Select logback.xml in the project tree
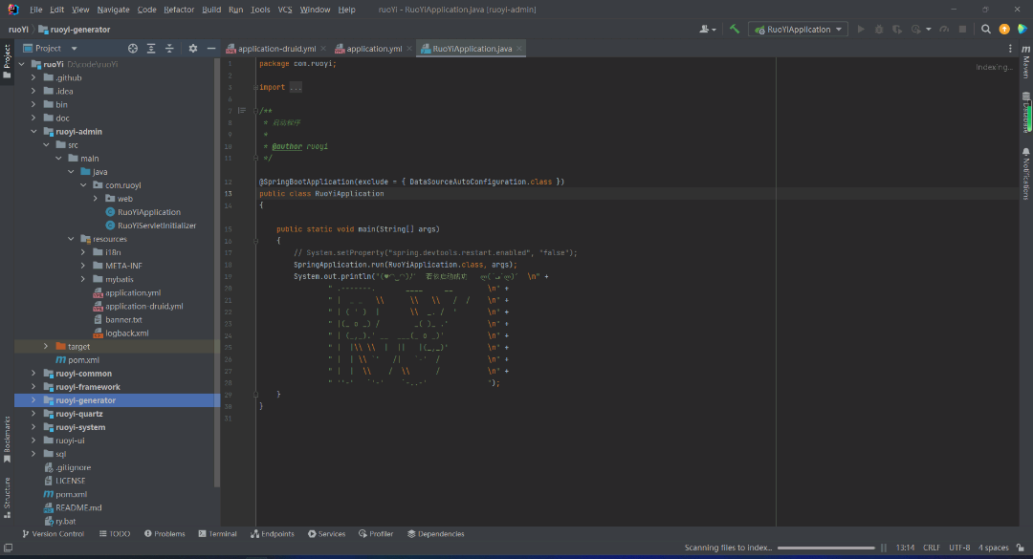This screenshot has width=1033, height=559. coord(126,333)
